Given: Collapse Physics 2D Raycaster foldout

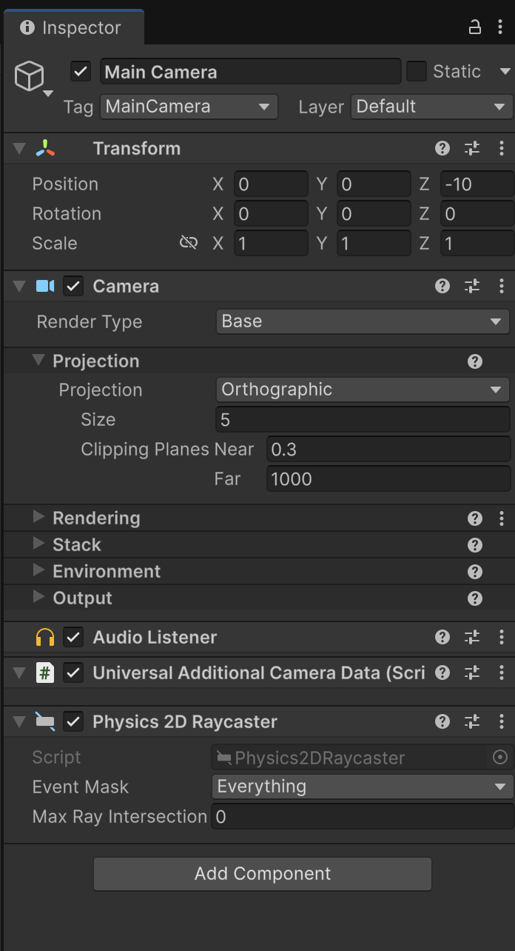Looking at the screenshot, I should [18, 721].
